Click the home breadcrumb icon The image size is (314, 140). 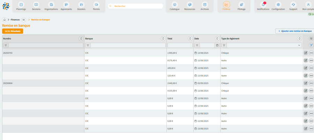[5, 20]
